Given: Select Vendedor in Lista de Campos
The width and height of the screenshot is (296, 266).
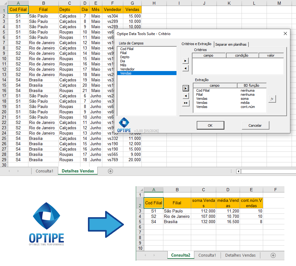Looking at the screenshot, I should pyautogui.click(x=147, y=69).
